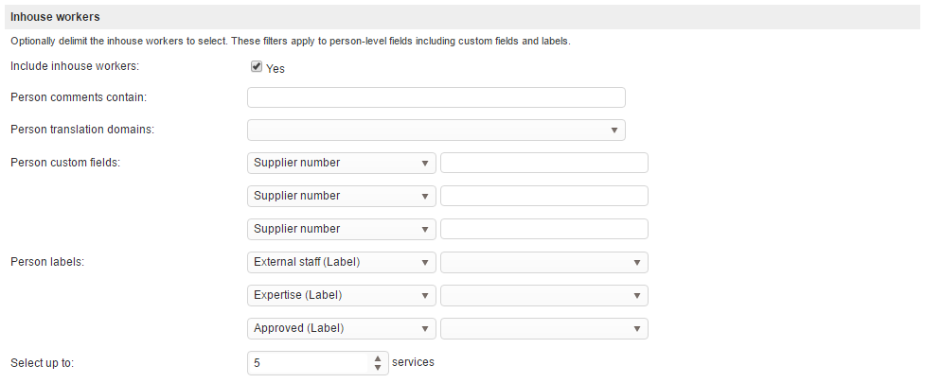925x383 pixels.
Task: Open the first Supplier number custom field dropdown
Action: 341,163
